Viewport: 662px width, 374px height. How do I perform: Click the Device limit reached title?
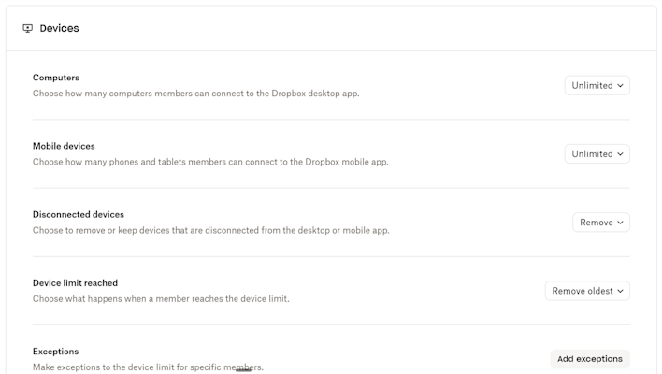coord(75,282)
